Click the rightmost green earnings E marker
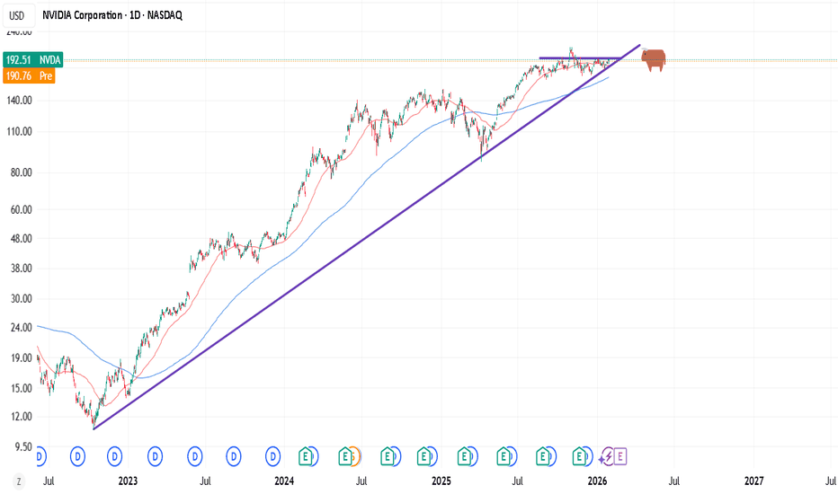Screen dimensions: 838x494 (x=581, y=456)
